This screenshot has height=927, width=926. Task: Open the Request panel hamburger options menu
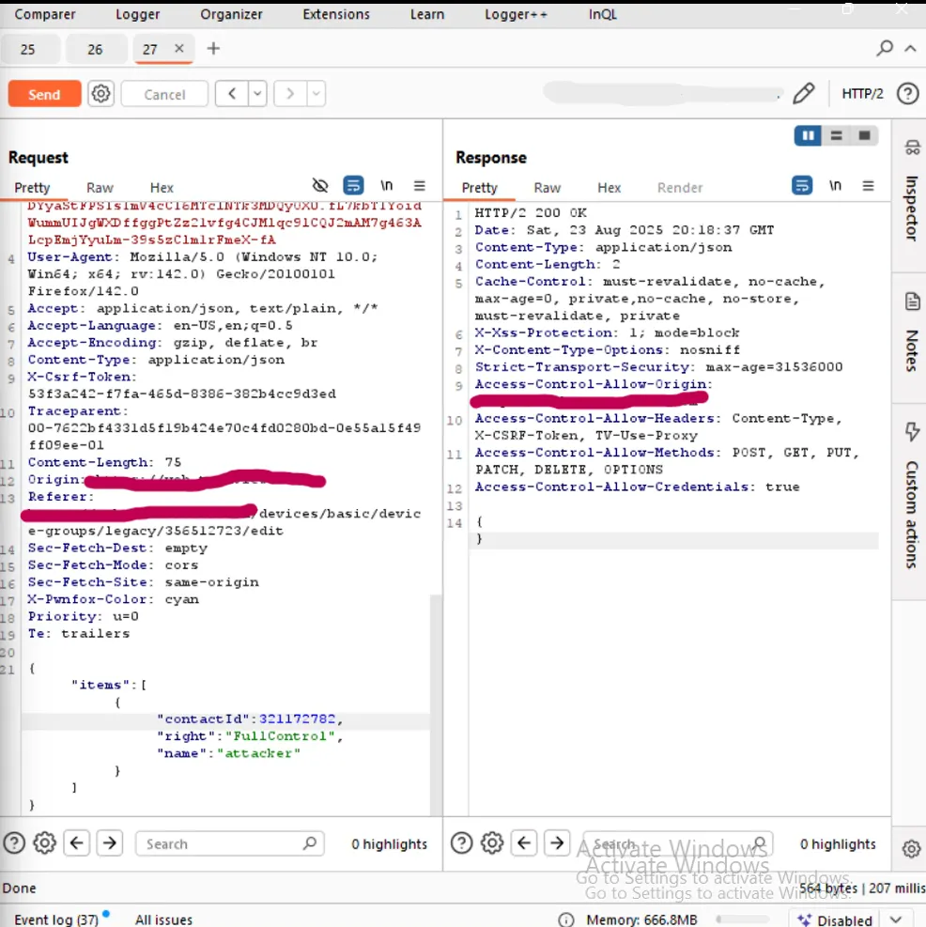420,186
